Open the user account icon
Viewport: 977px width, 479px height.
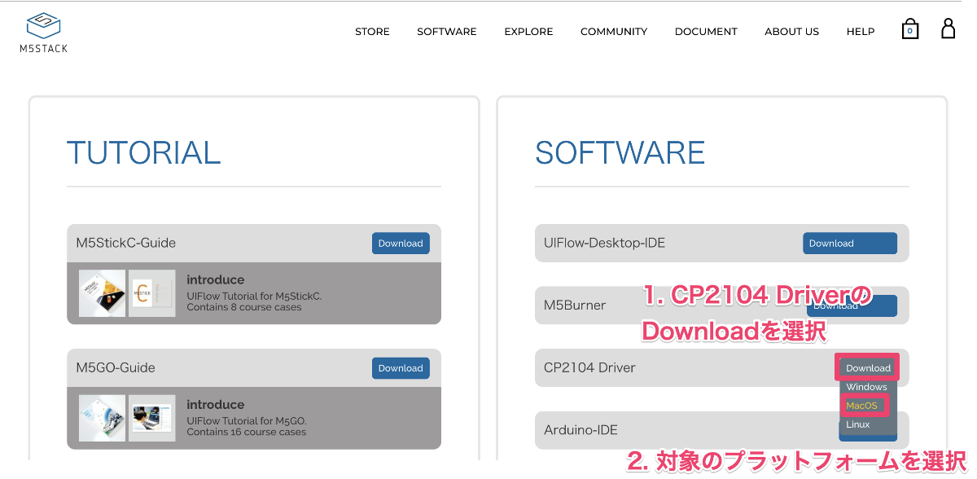949,29
